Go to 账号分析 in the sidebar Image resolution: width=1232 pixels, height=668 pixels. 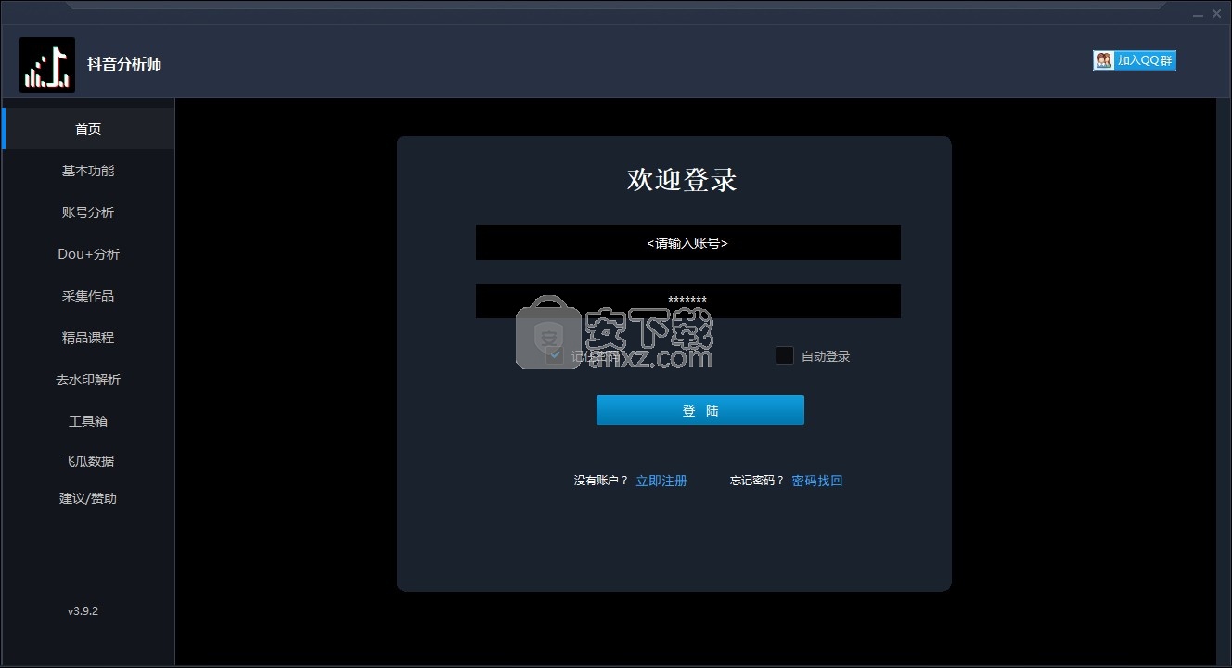coord(88,212)
